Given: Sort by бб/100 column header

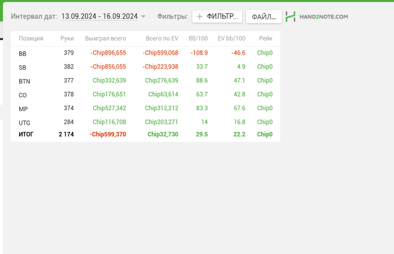Looking at the screenshot, I should (198, 38).
